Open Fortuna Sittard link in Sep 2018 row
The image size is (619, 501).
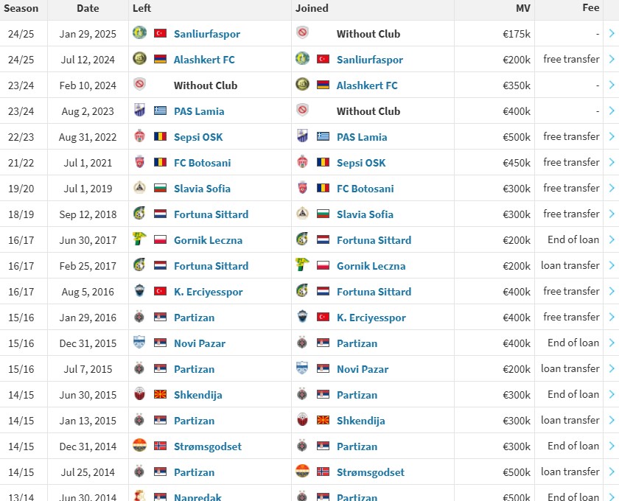[x=211, y=214]
